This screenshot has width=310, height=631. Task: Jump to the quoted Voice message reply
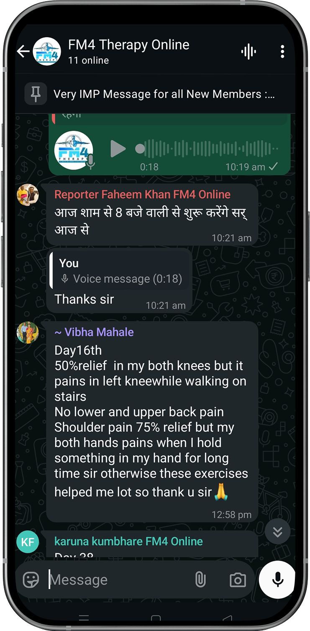click(x=120, y=271)
